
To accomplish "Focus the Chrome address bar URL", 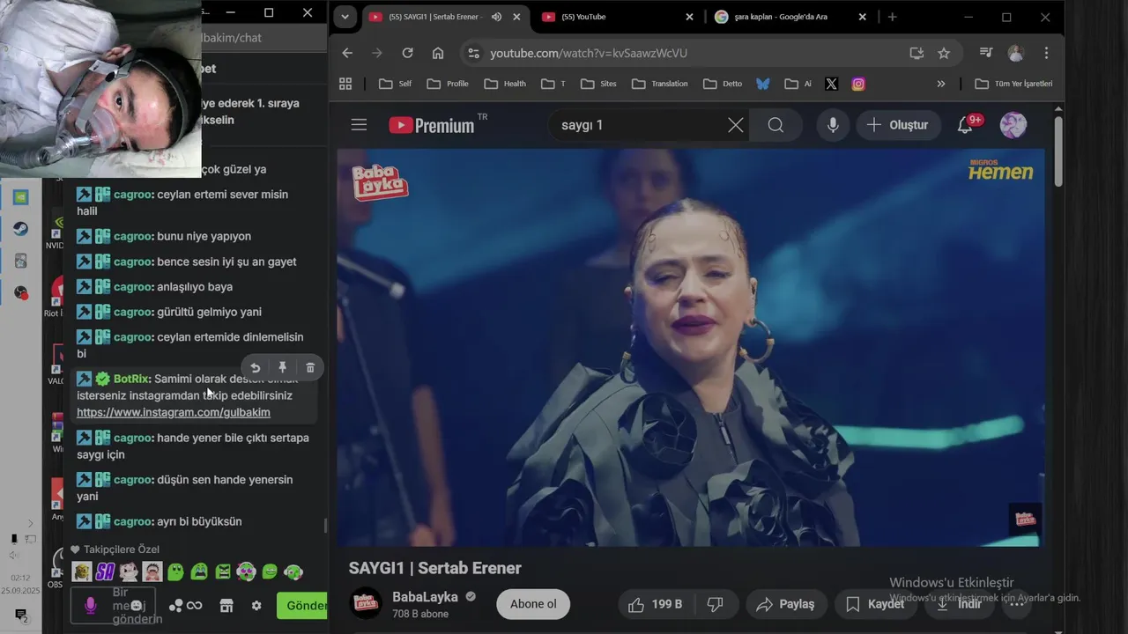I will 589,53.
